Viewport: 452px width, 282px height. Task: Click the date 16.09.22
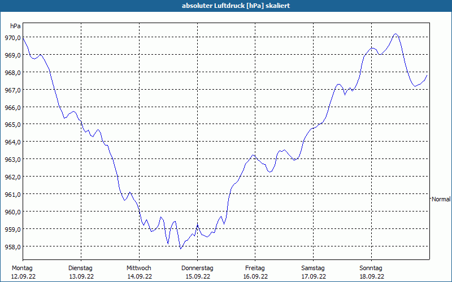click(x=255, y=276)
